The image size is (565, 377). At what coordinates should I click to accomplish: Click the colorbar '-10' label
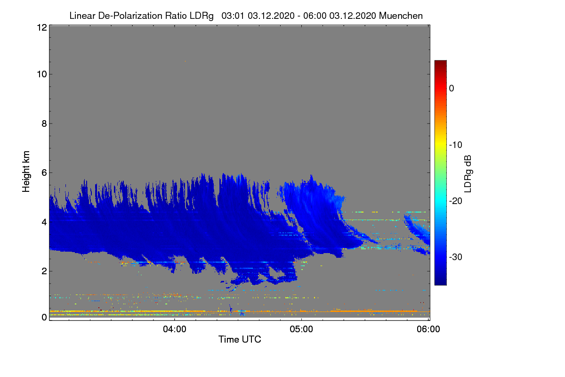coord(456,145)
